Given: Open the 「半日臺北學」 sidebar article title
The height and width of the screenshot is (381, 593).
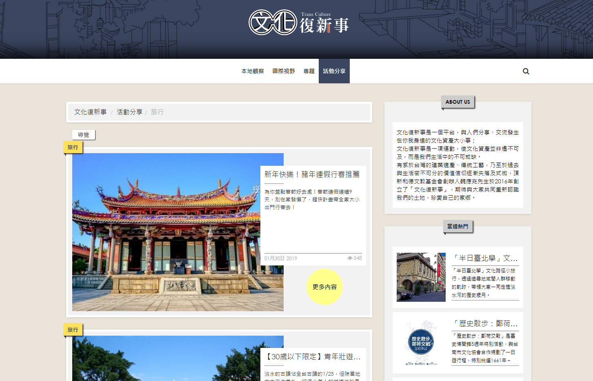Looking at the screenshot, I should pos(485,258).
